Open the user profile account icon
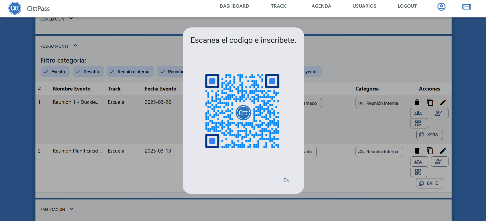 (x=441, y=7)
